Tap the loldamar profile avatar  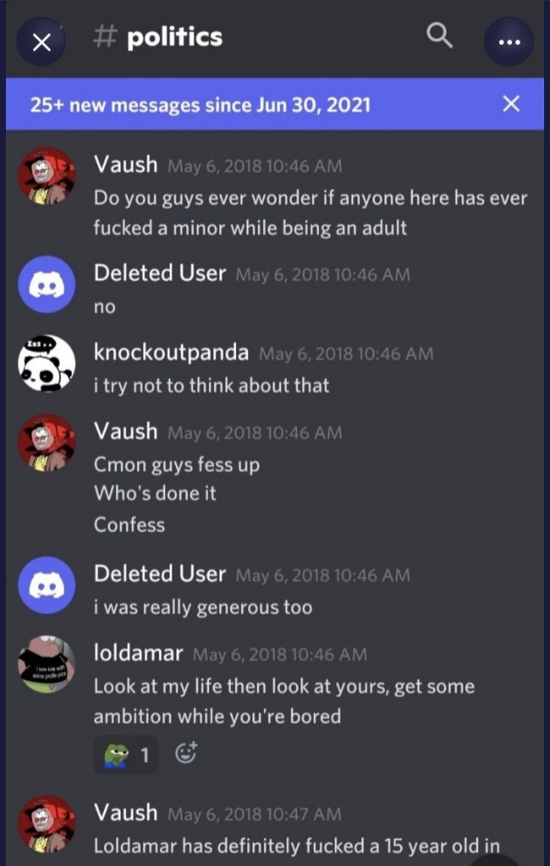click(x=47, y=665)
